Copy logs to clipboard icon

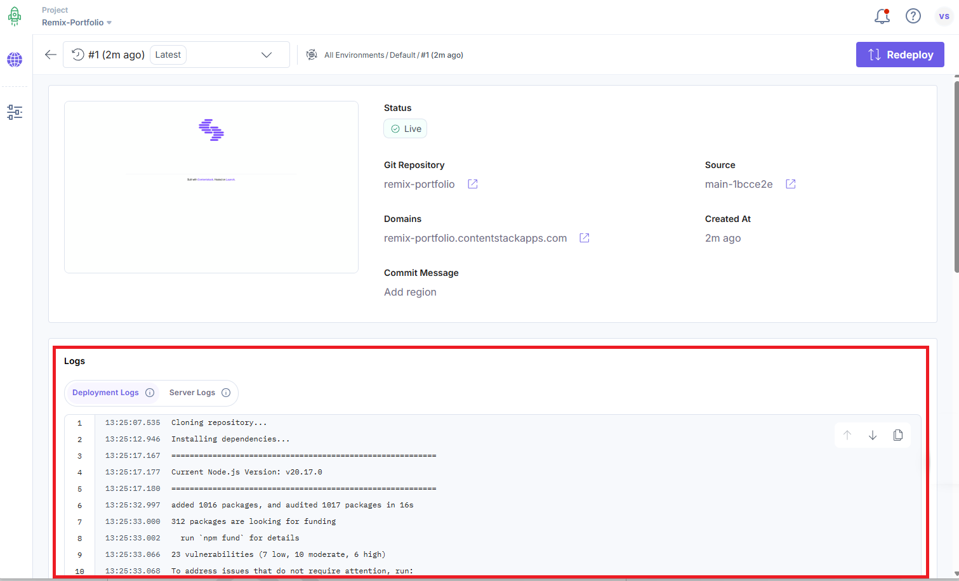click(x=898, y=435)
